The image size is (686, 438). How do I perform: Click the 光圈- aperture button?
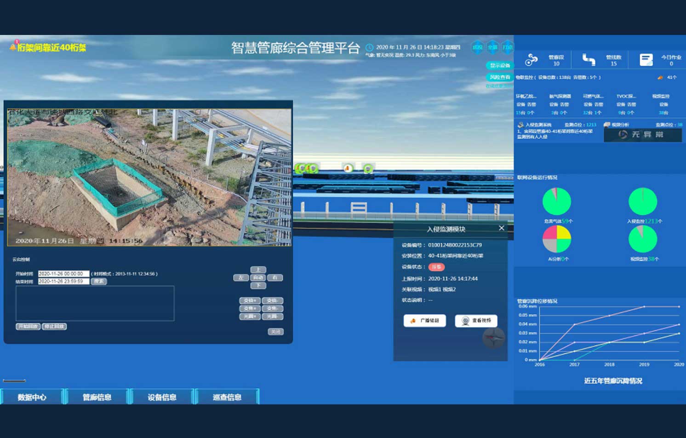tap(273, 316)
